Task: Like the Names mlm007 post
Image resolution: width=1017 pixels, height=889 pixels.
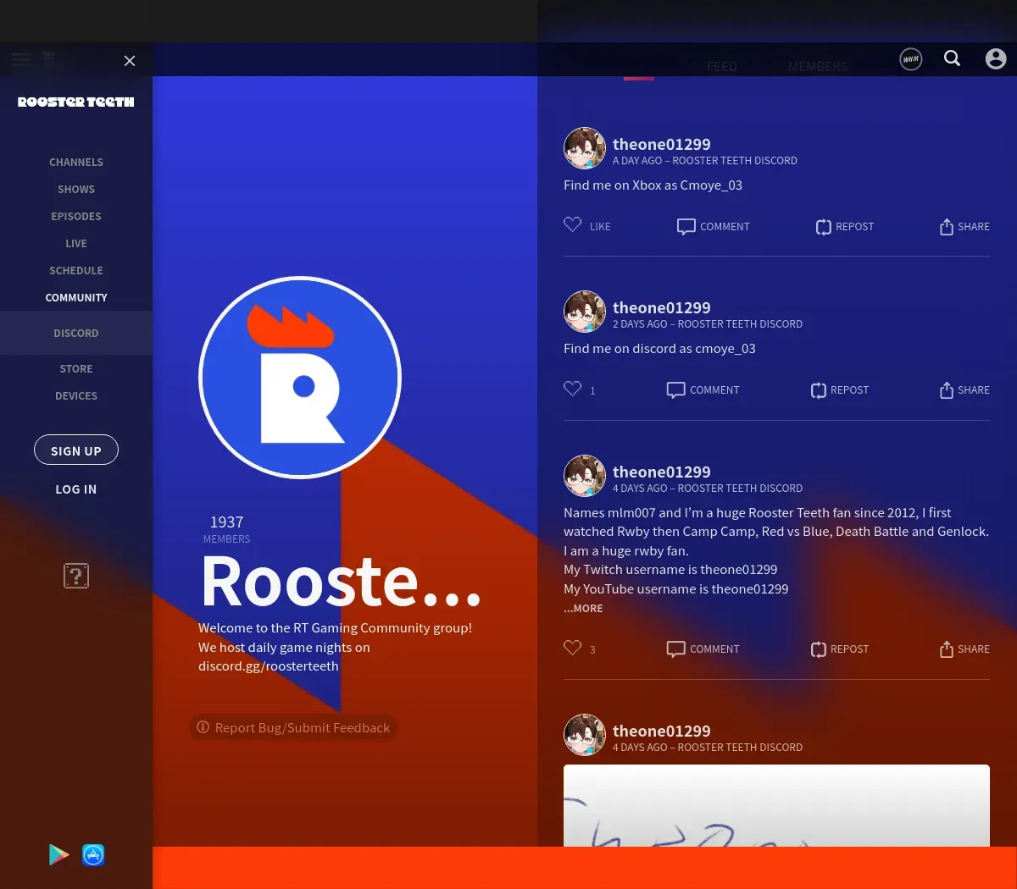Action: coord(580,649)
